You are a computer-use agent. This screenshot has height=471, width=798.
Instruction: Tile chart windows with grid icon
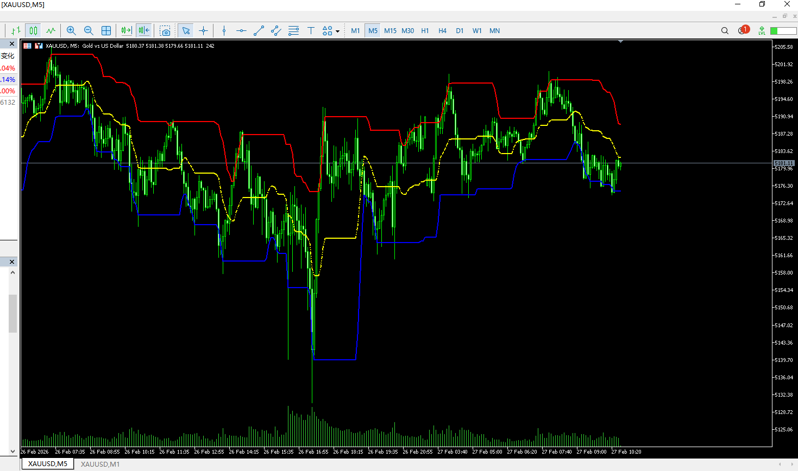[106, 31]
